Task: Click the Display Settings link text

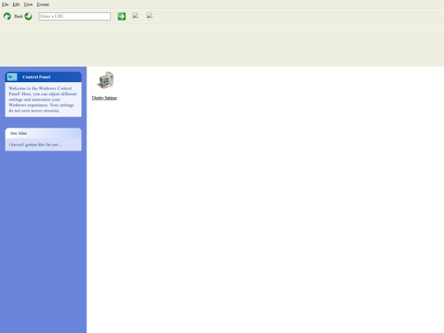Action: (x=104, y=98)
